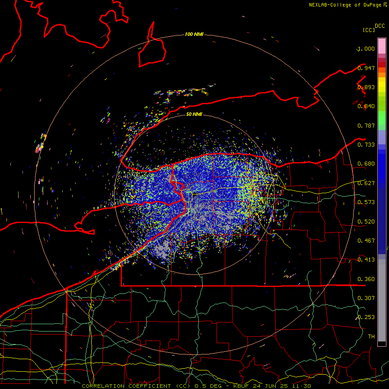Click the red 0.947 swatch on the color bar
This screenshot has width=389, height=389.
(382, 64)
